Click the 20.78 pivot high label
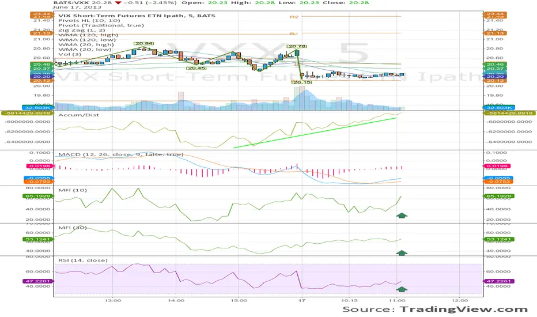537x317 pixels. (297, 46)
